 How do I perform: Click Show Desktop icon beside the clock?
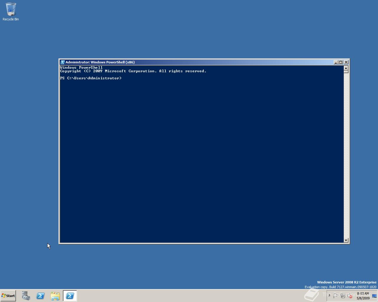click(x=374, y=296)
